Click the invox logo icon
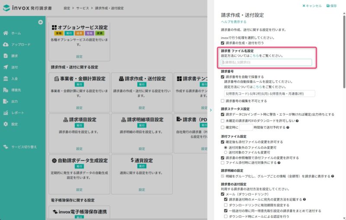Image resolution: width=346 pixels, height=220 pixels. pos(6,8)
